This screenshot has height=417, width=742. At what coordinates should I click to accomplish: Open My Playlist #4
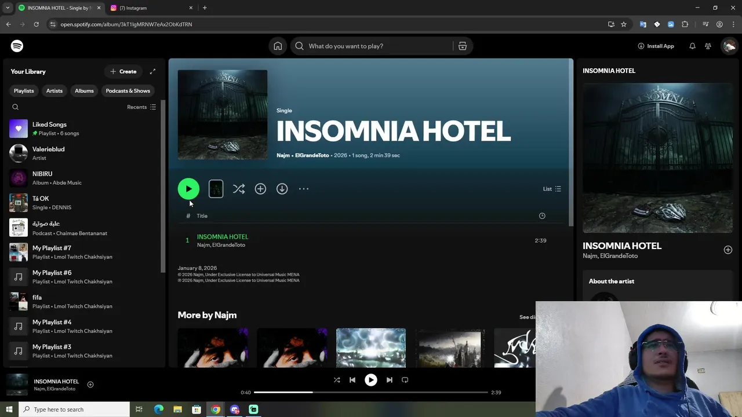coord(83,326)
